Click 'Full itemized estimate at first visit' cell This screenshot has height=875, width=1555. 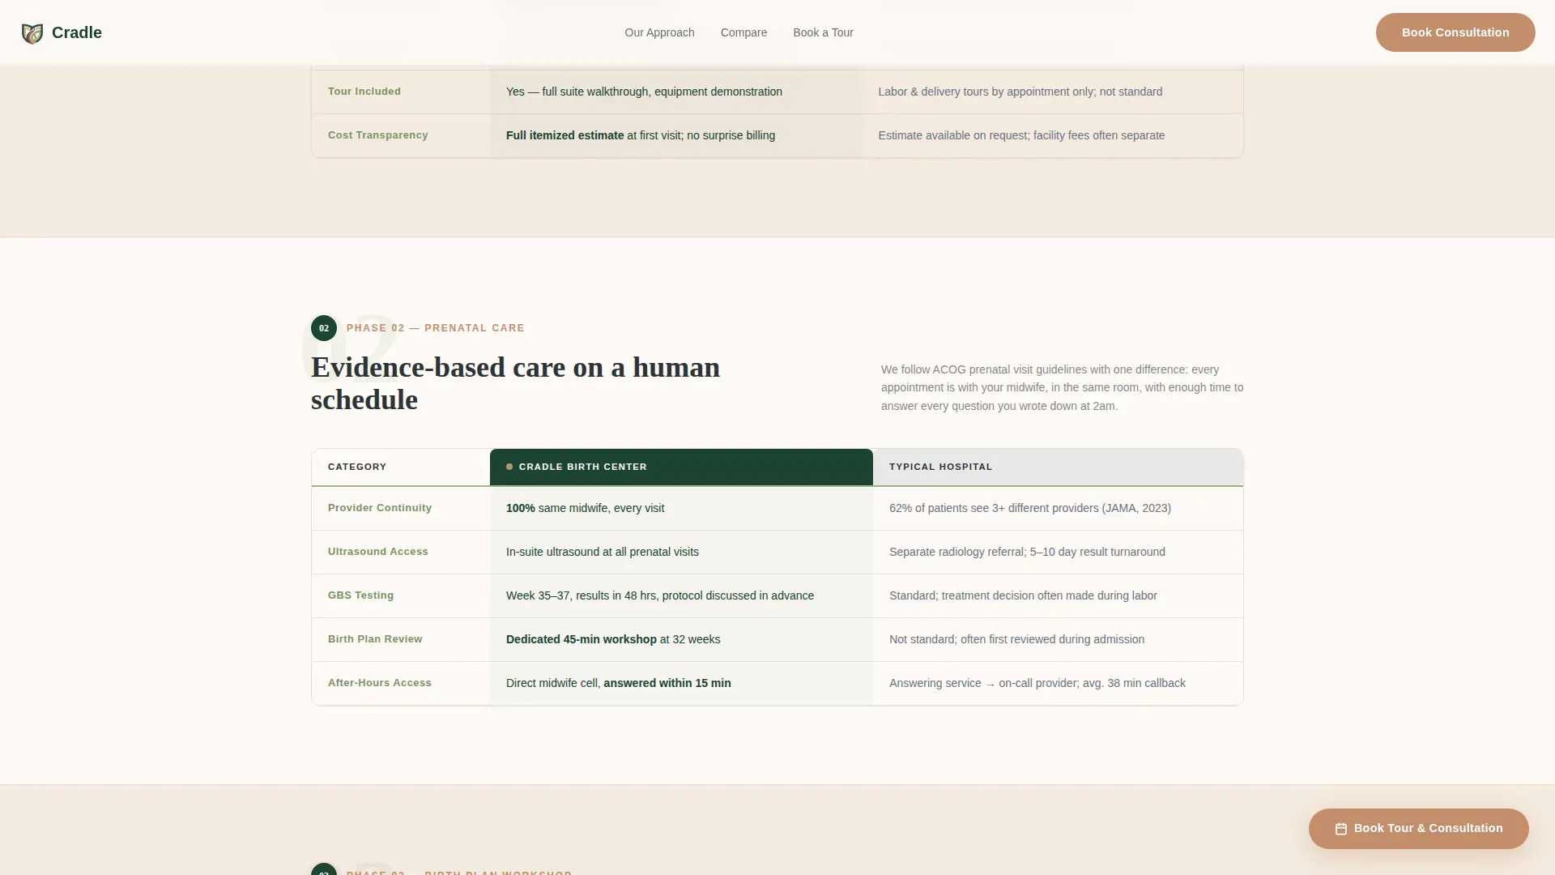pos(676,135)
